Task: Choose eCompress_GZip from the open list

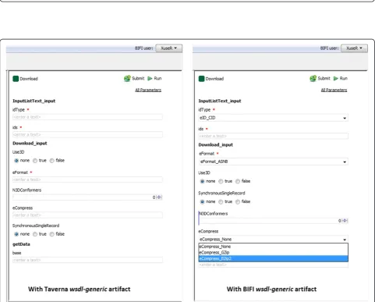Action: [x=274, y=252]
